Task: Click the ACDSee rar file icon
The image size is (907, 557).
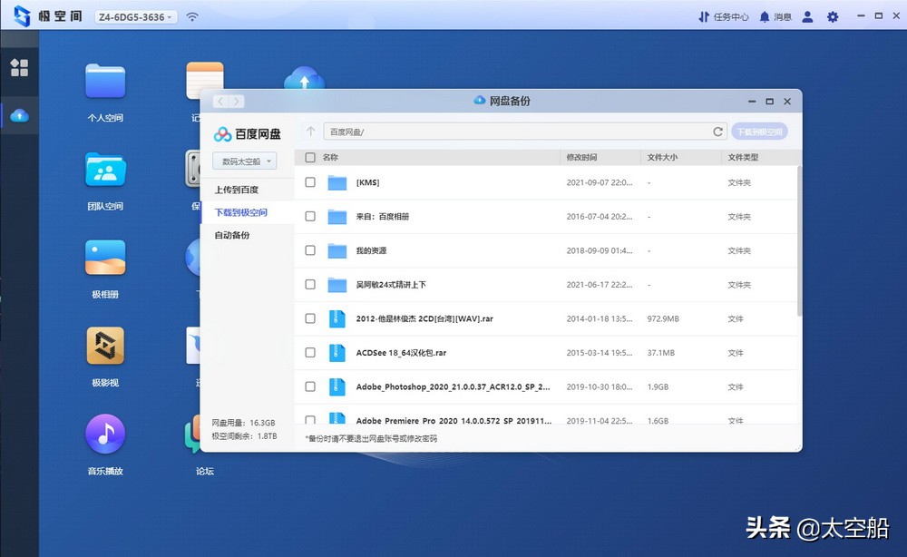Action: point(336,353)
